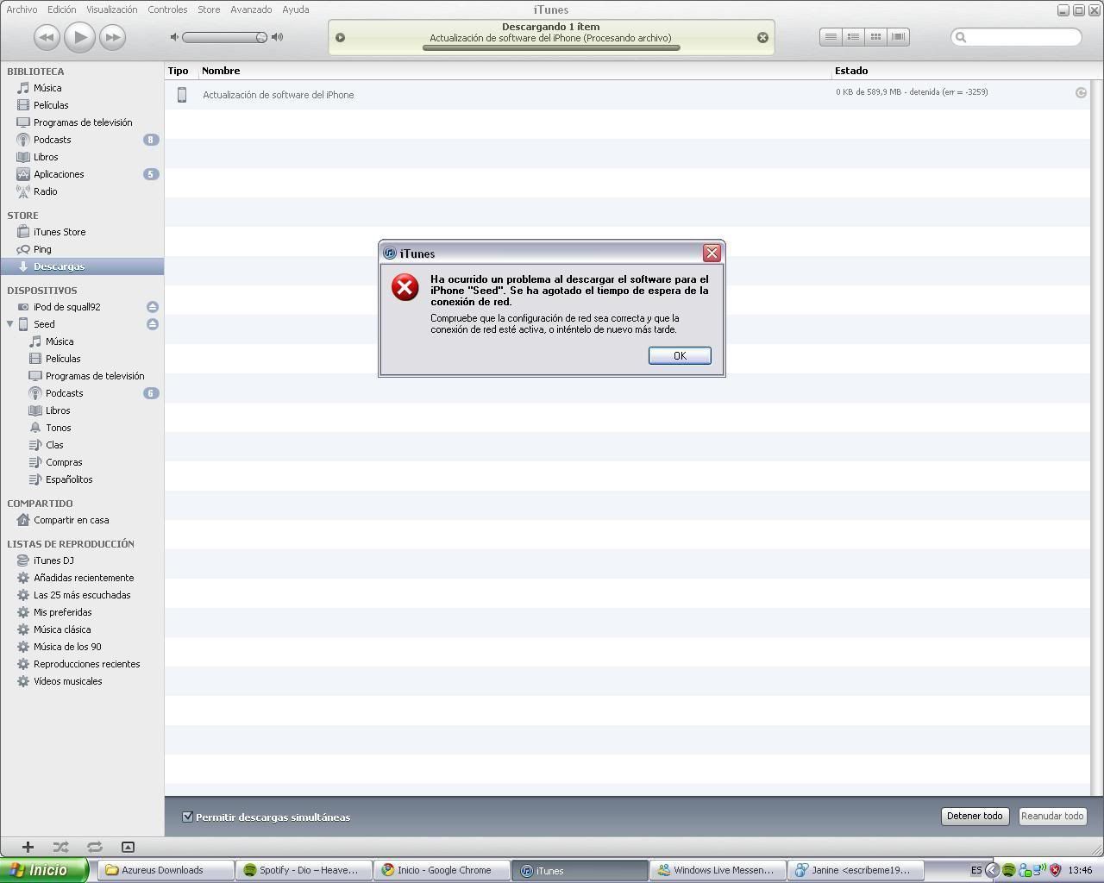Viewport: 1104px width, 883px height.
Task: Open the Ayuda menu
Action: (x=296, y=9)
